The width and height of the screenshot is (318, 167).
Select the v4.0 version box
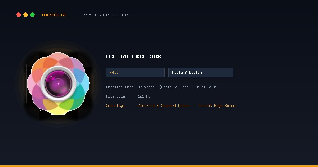135,72
